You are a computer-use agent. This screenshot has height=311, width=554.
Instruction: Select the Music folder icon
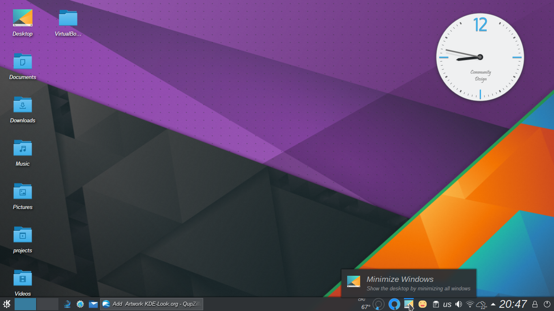(x=23, y=153)
